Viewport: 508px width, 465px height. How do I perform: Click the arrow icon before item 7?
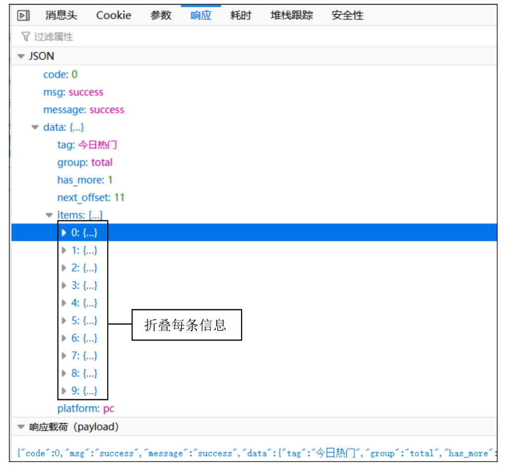tap(64, 355)
